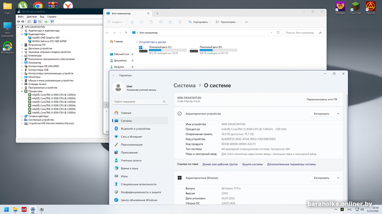382x214 pixels.
Task: Collapse the Процессоры tree node
Action: pos(23,91)
